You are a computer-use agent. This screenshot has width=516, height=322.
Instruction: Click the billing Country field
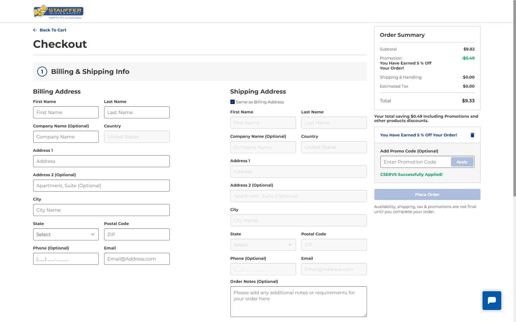tap(137, 137)
